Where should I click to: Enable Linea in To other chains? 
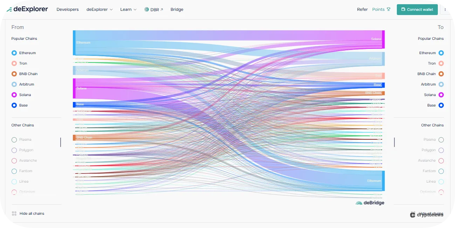435,182
